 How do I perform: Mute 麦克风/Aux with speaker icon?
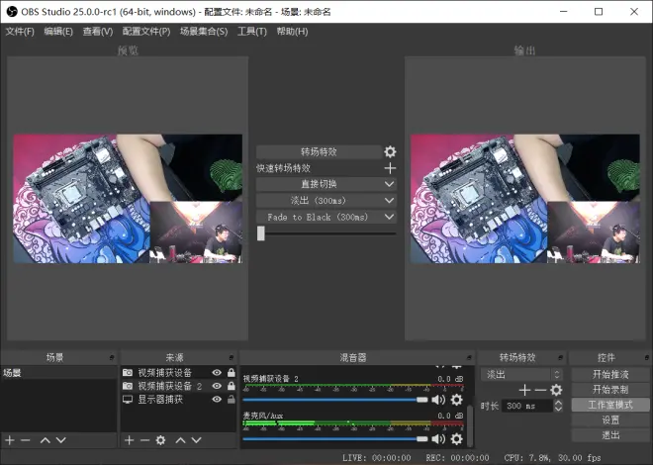pos(438,438)
